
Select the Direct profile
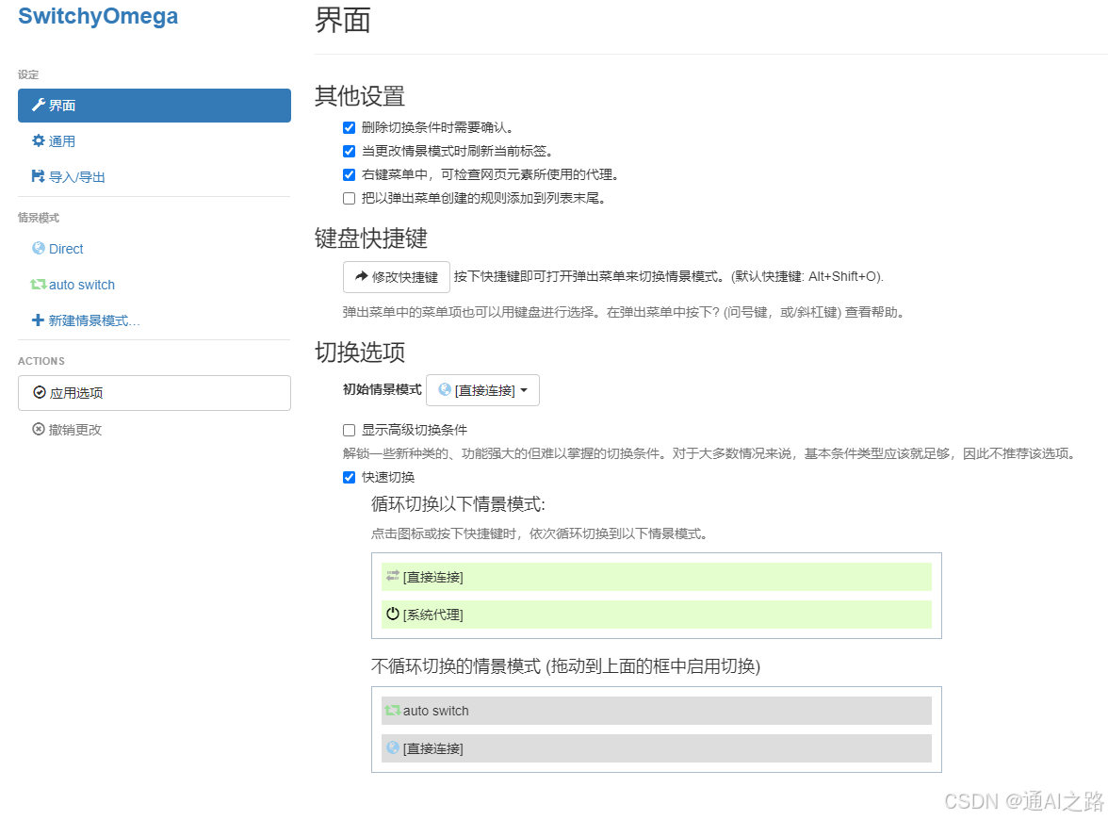coord(155,248)
